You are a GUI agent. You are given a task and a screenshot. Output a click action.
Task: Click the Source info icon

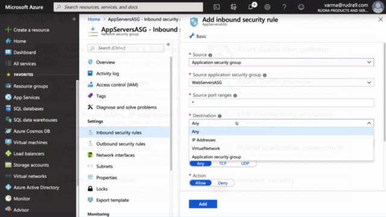[x=210, y=55]
